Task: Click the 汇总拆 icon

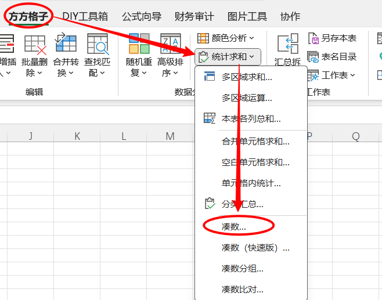Action: point(288,44)
